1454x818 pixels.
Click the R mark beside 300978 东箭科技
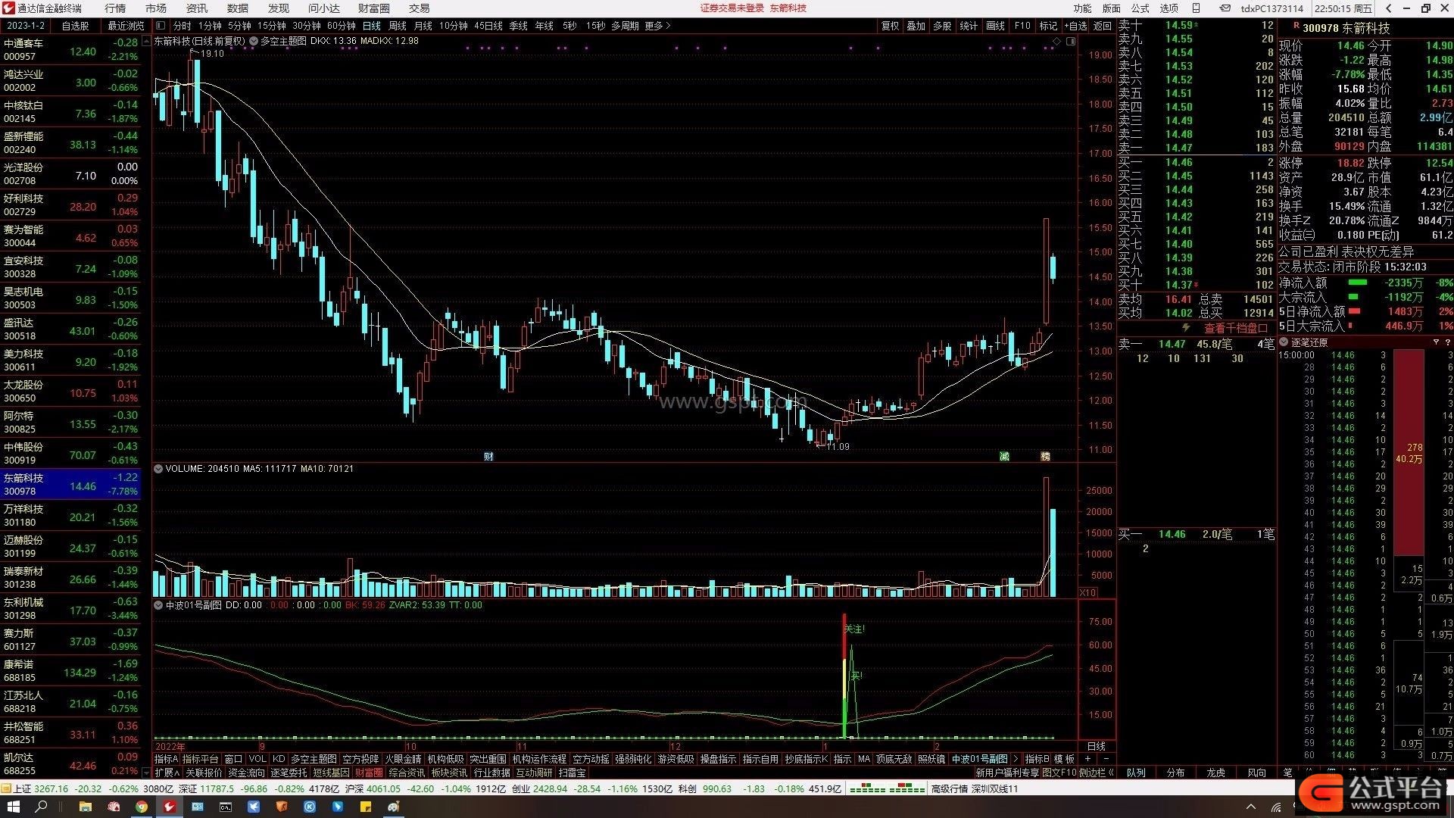[x=1296, y=26]
